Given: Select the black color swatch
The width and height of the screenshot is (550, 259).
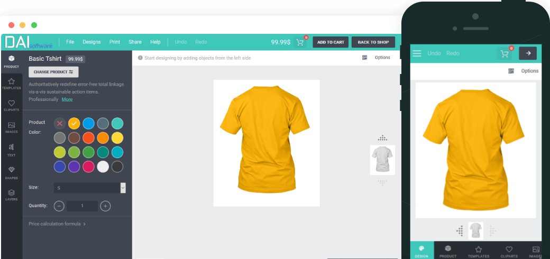Looking at the screenshot, I should (x=117, y=166).
